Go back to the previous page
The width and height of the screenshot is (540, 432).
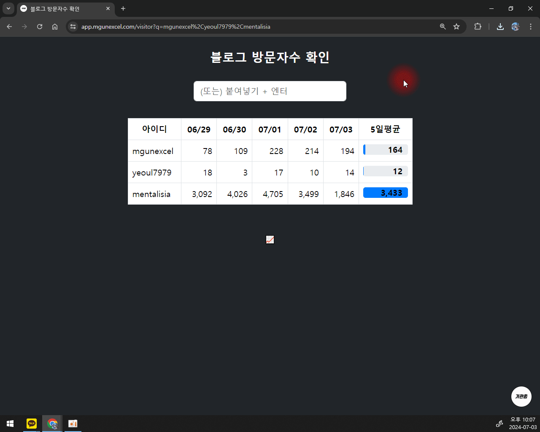click(x=9, y=27)
